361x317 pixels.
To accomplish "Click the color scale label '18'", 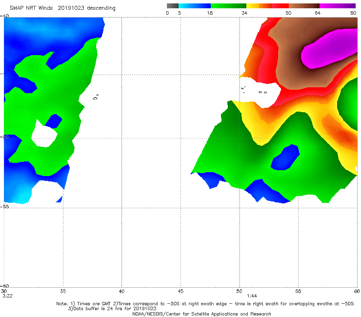I will click(x=210, y=13).
